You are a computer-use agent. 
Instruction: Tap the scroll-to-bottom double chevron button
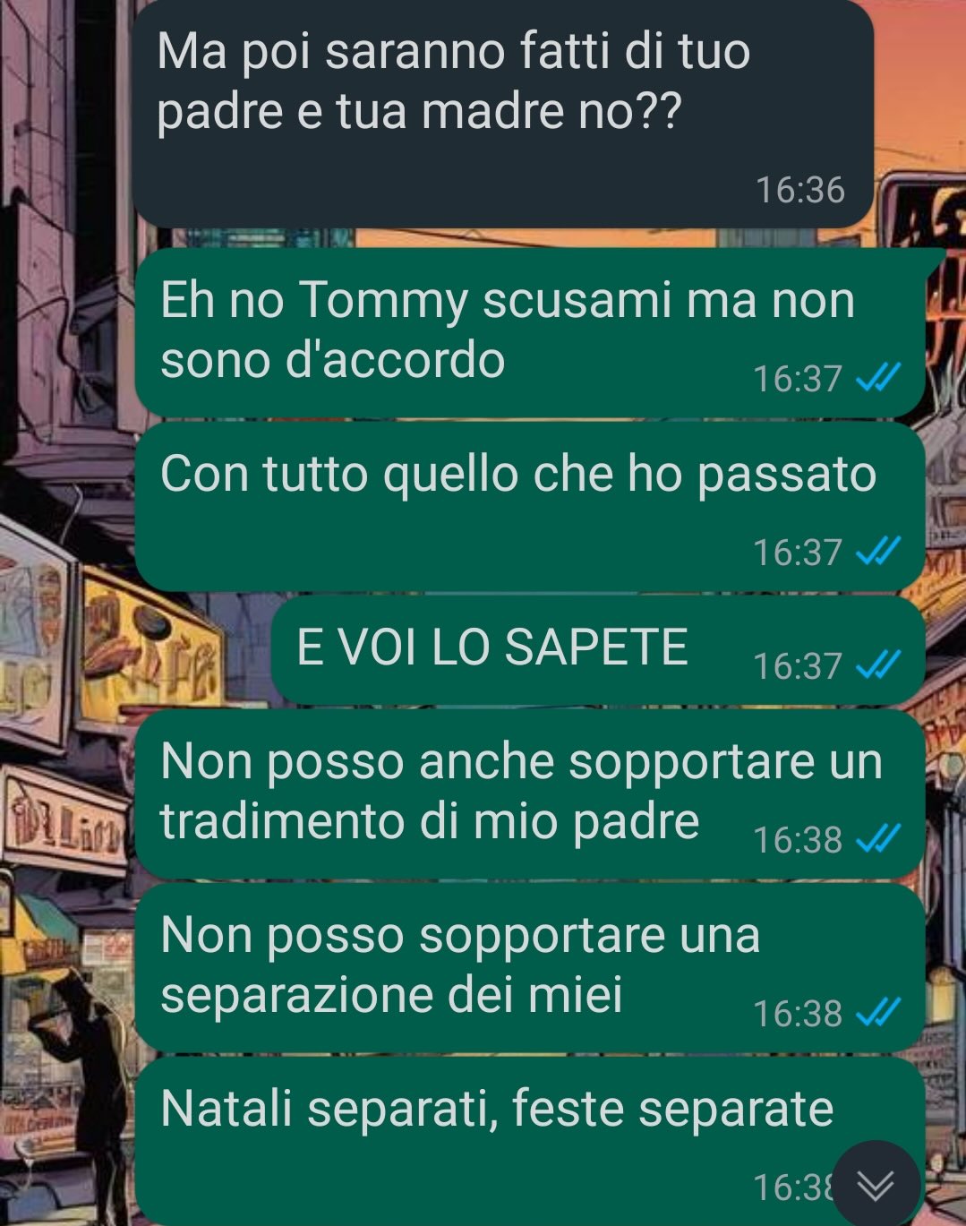point(875,1184)
